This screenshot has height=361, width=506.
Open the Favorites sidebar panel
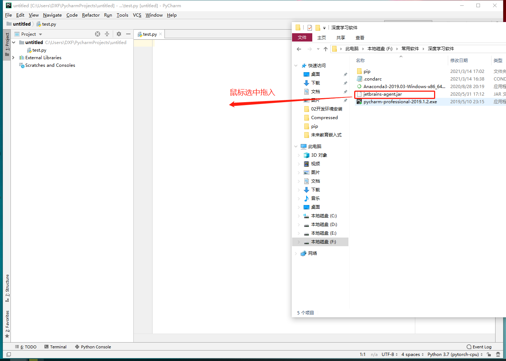coord(8,321)
